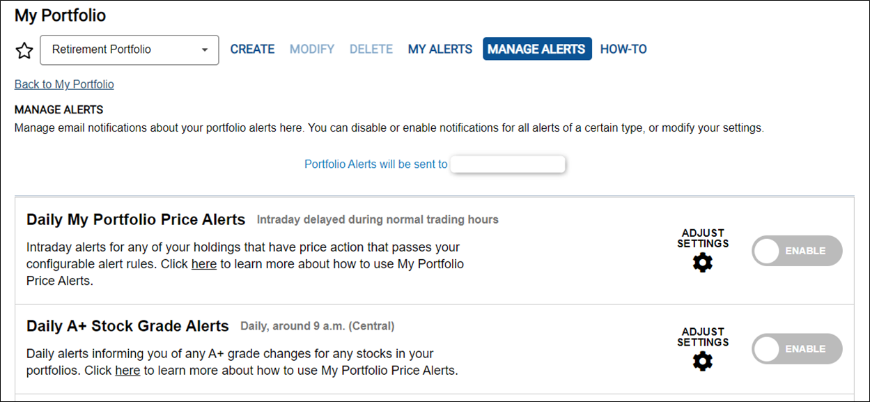The width and height of the screenshot is (870, 402).
Task: Click Adjust Settings label for A+ Grade Alerts
Action: [703, 337]
